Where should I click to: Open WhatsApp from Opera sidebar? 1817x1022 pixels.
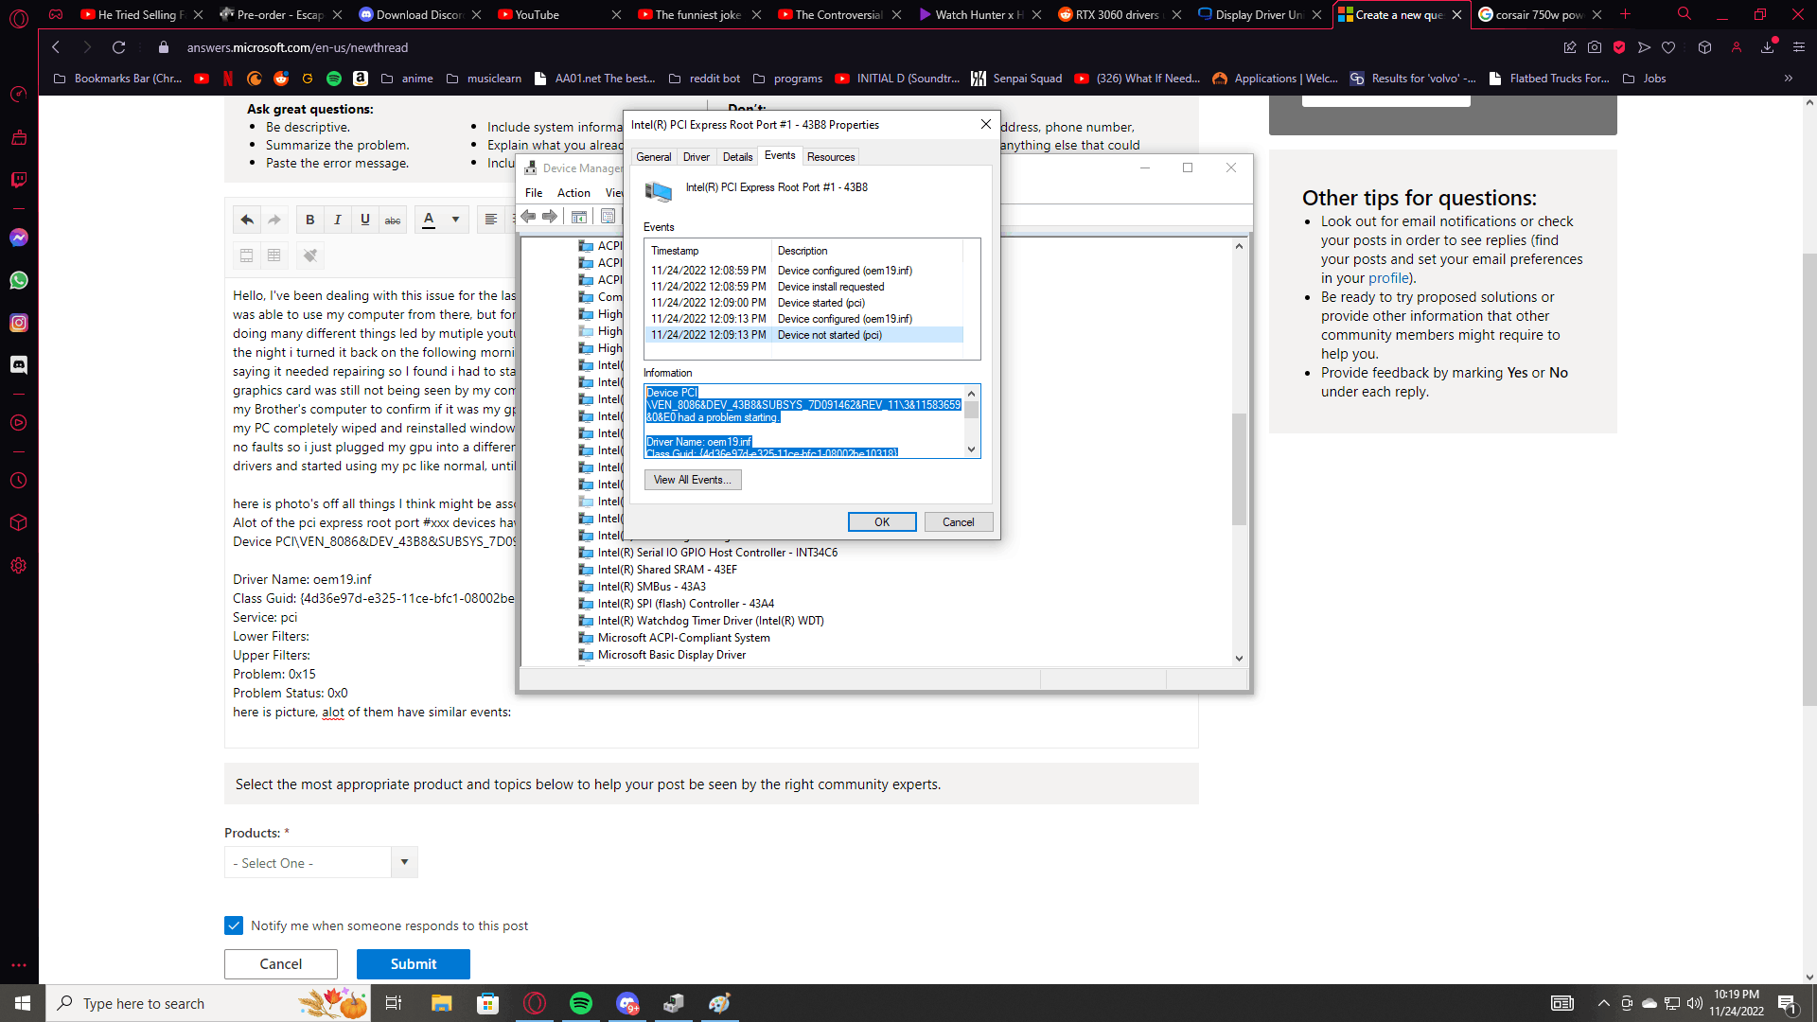click(x=19, y=280)
